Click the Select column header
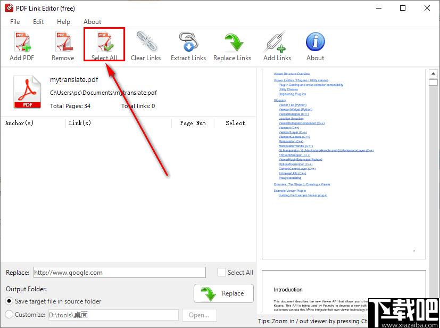Viewport: 440px width, 328px height. pos(235,123)
